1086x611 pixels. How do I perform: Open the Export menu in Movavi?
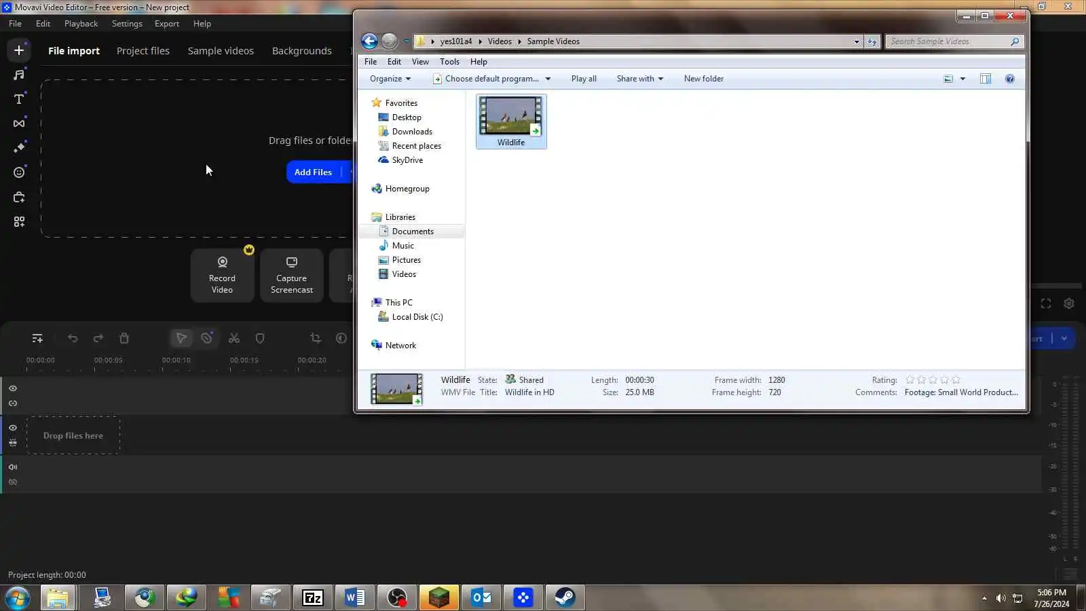(167, 24)
